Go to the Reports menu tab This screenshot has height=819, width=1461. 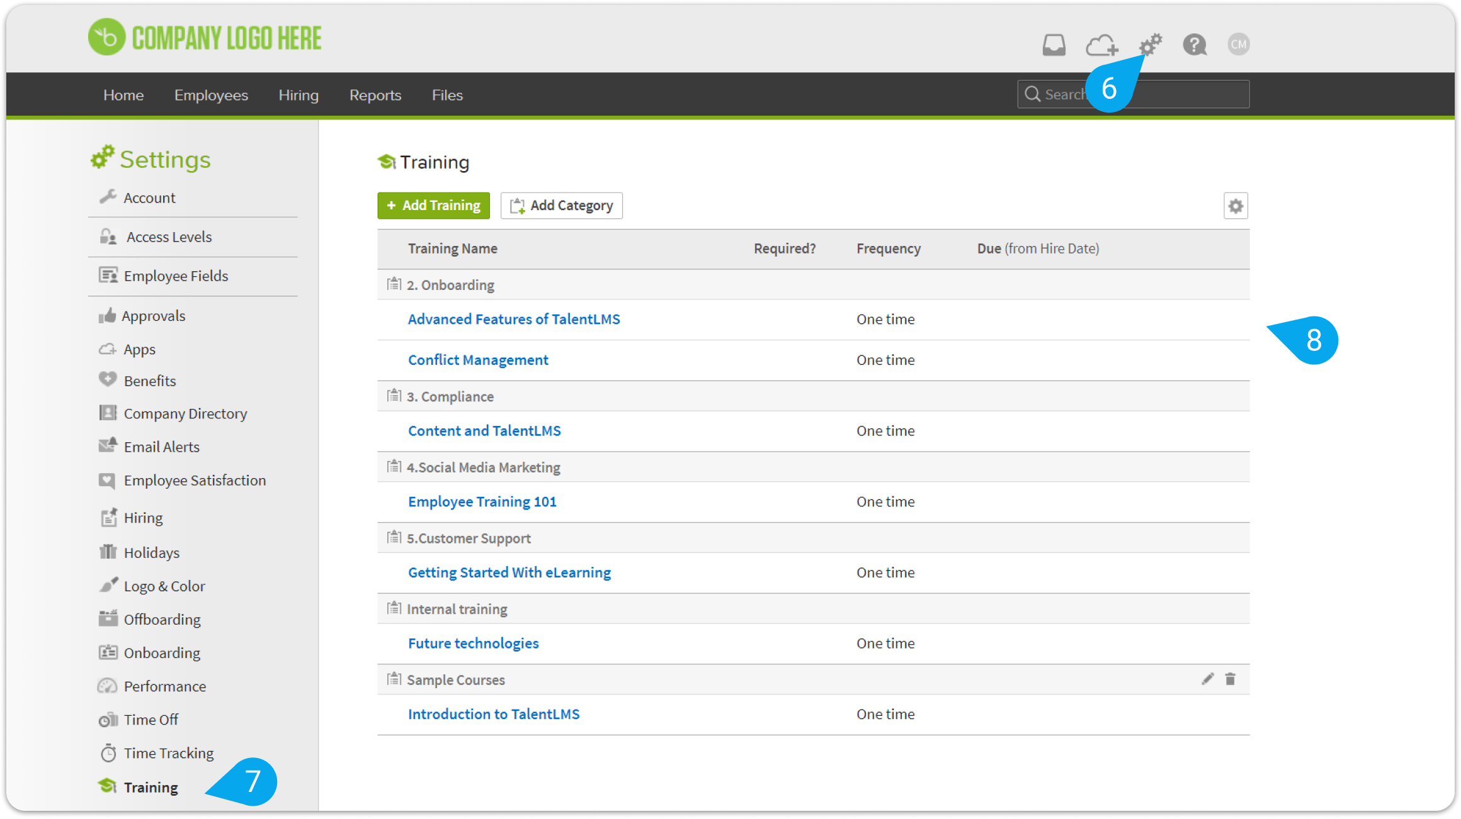pyautogui.click(x=375, y=95)
